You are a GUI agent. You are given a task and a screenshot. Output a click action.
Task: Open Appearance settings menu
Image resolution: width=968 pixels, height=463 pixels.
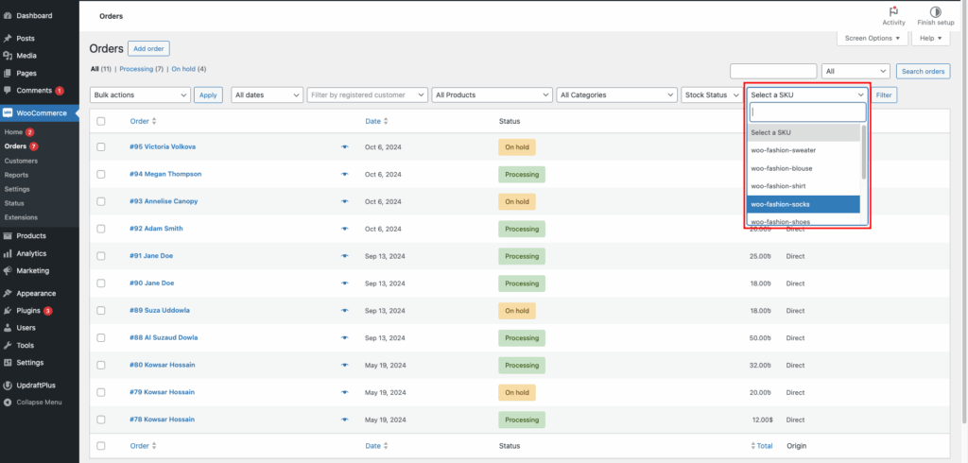tap(36, 293)
